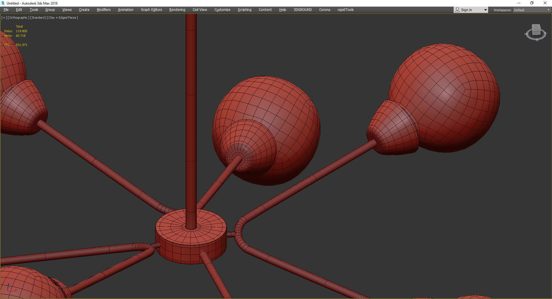Click the Total statistics header
The height and width of the screenshot is (299, 552).
tap(19, 26)
